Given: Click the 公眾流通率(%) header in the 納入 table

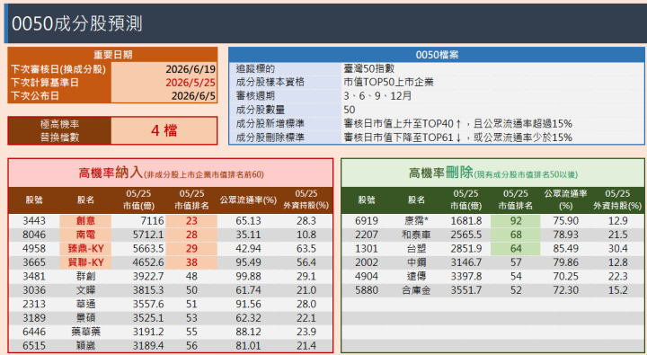Looking at the screenshot, I should (x=248, y=200).
